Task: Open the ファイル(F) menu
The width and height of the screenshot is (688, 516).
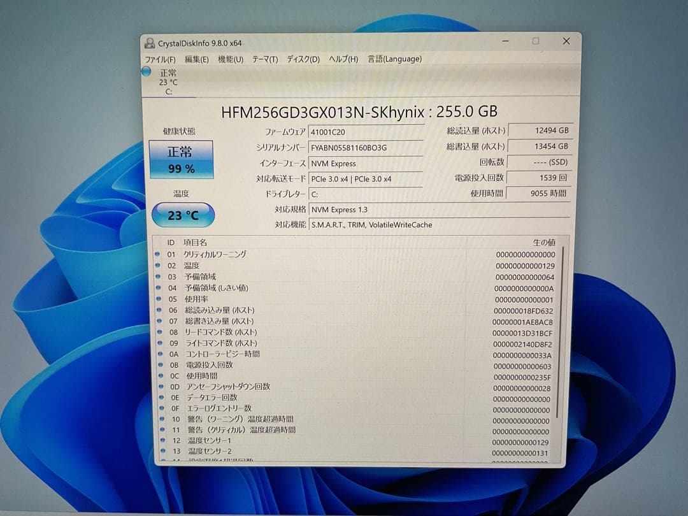Action: click(x=160, y=60)
